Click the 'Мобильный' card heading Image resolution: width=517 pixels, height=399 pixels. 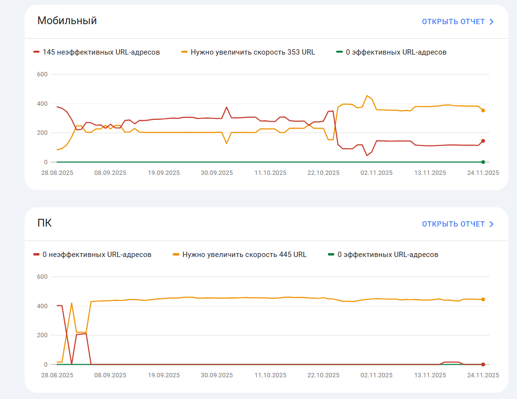pos(67,21)
